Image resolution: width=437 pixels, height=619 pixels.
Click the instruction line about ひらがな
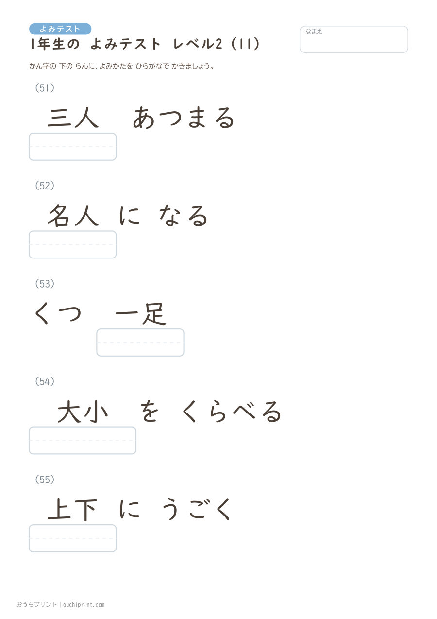(x=121, y=66)
